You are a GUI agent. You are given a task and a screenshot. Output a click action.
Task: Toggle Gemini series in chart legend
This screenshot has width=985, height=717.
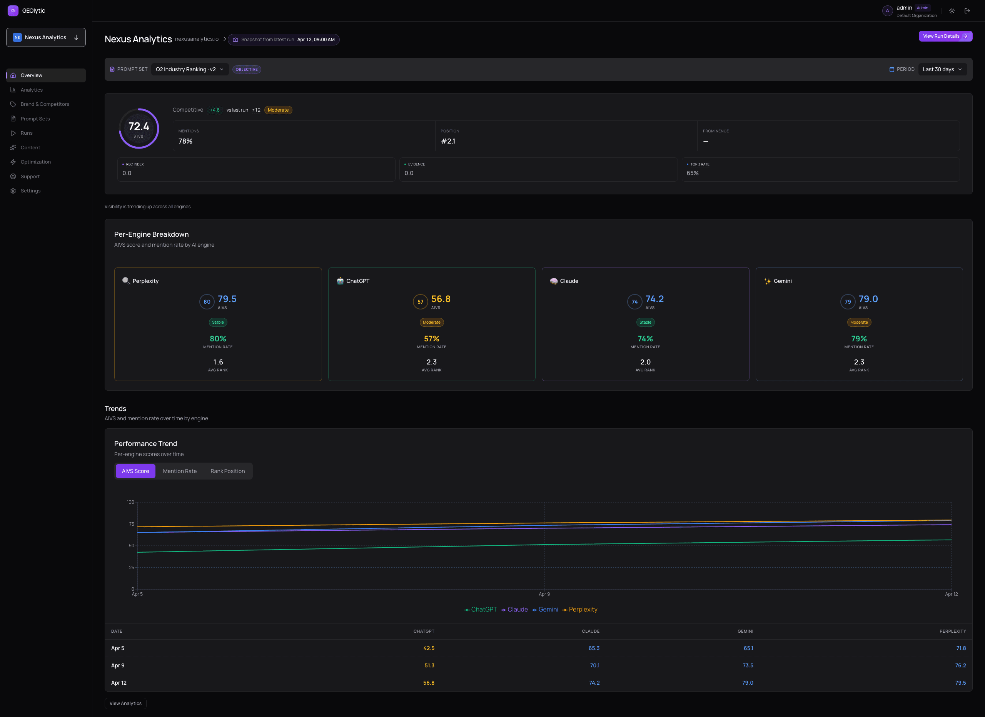click(x=544, y=609)
